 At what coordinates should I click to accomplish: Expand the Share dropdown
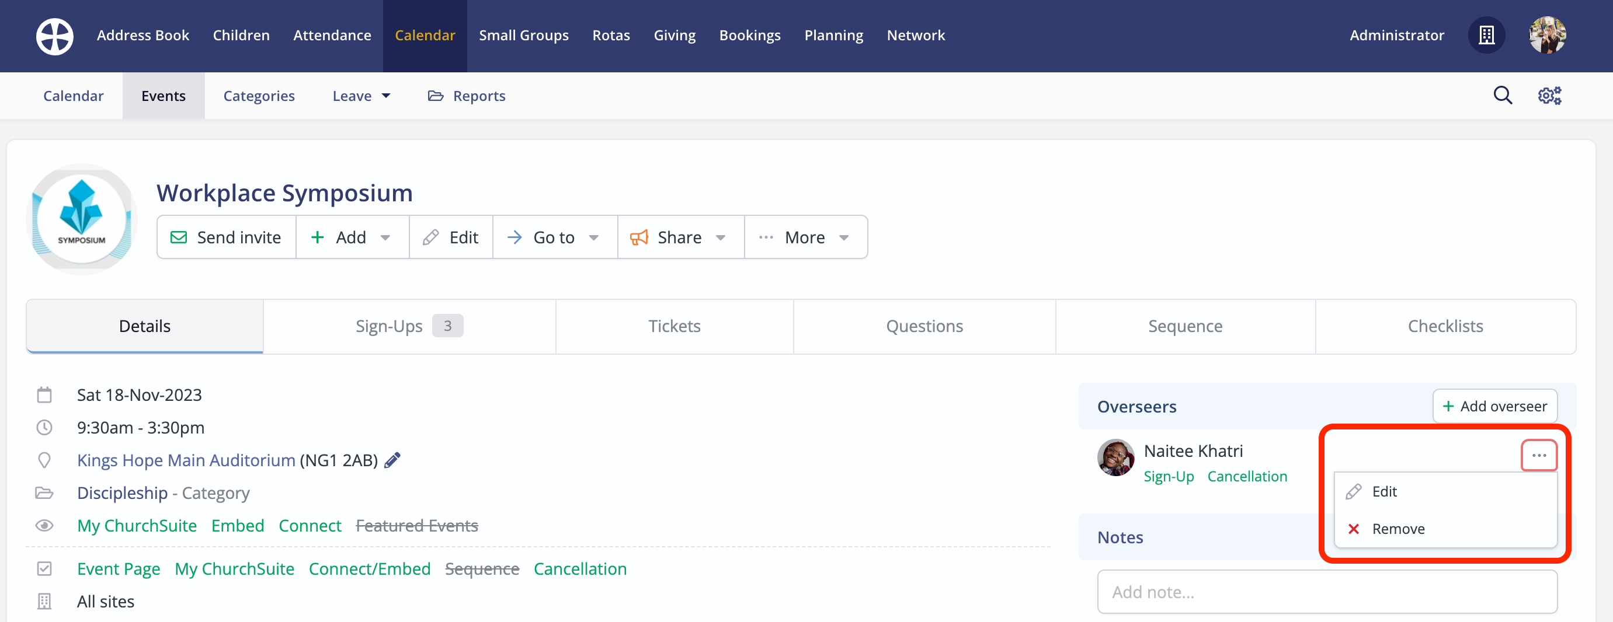(682, 237)
